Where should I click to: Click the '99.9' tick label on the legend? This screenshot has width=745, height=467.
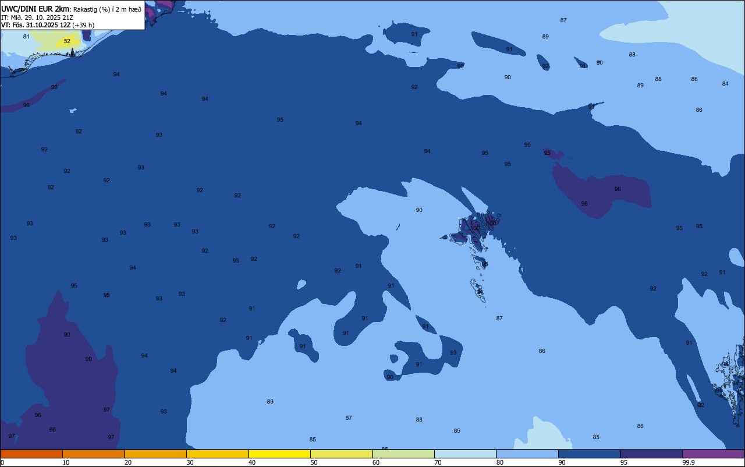click(689, 462)
